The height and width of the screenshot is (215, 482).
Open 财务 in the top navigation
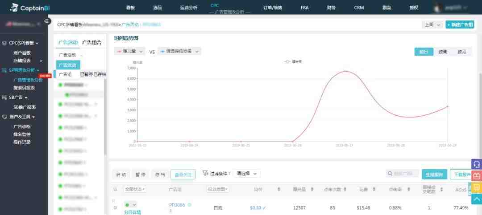tap(331, 8)
